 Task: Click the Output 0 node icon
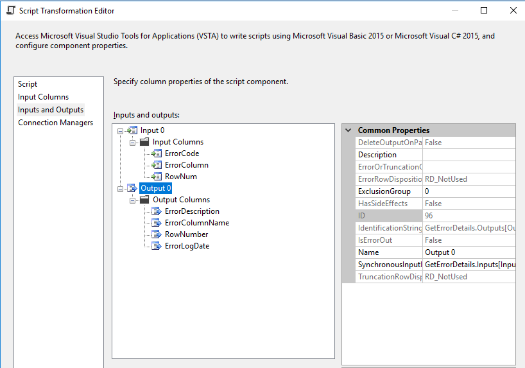132,188
